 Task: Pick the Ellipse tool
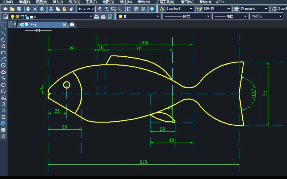[3, 85]
